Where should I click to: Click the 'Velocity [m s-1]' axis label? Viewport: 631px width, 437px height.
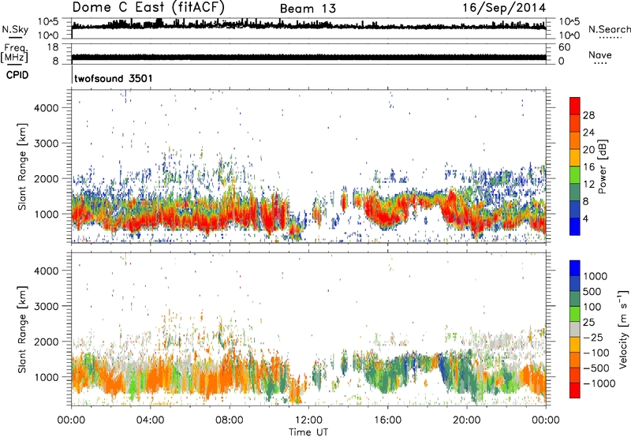623,329
